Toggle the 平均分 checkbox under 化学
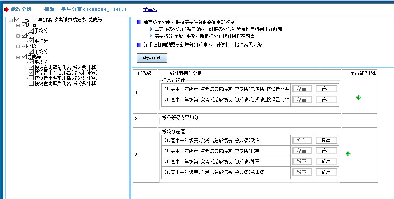The width and height of the screenshot is (394, 199). [x=31, y=41]
